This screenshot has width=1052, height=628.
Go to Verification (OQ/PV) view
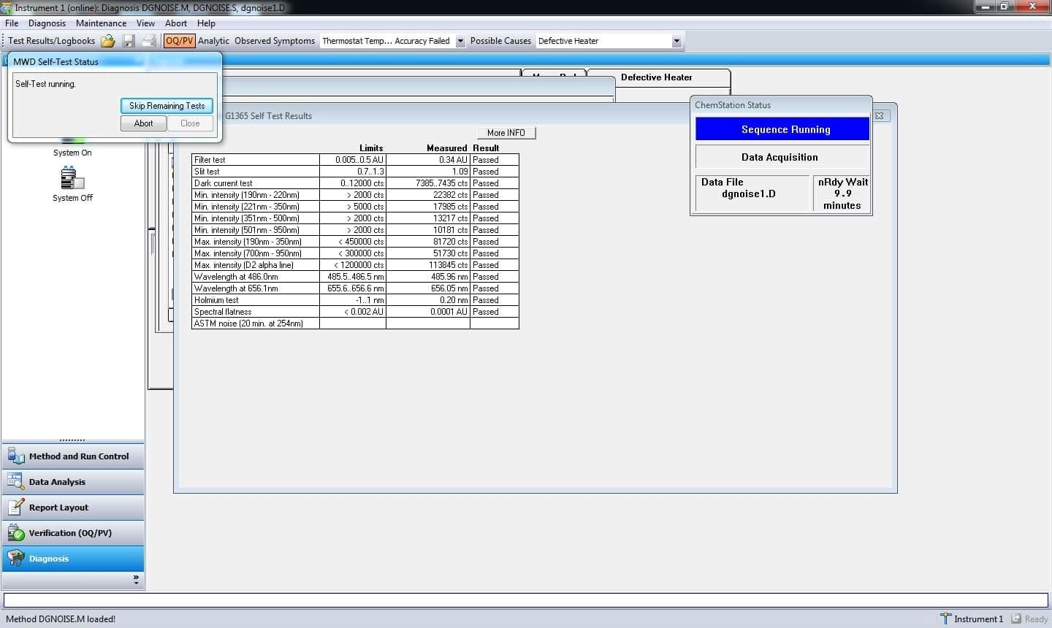pos(73,533)
